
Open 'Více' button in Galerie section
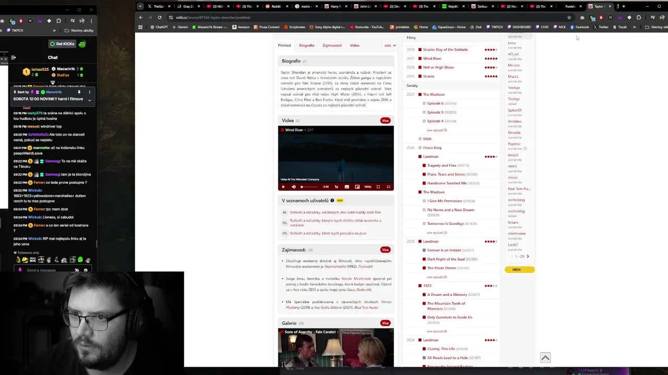[x=385, y=323]
